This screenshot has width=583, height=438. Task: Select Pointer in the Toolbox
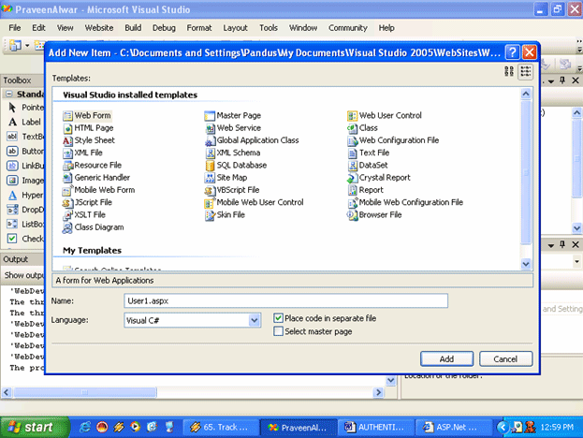25,108
